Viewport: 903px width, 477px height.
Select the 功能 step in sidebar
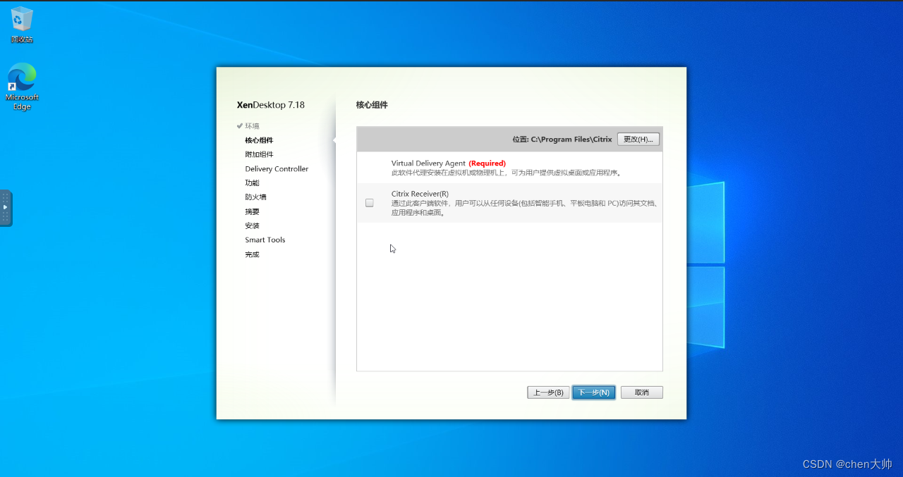tap(252, 183)
